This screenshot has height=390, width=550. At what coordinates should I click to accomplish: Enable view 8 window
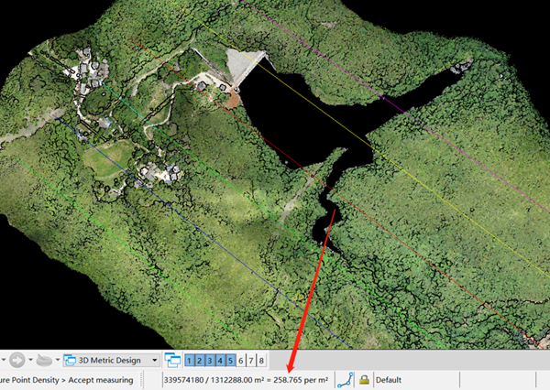pos(261,361)
